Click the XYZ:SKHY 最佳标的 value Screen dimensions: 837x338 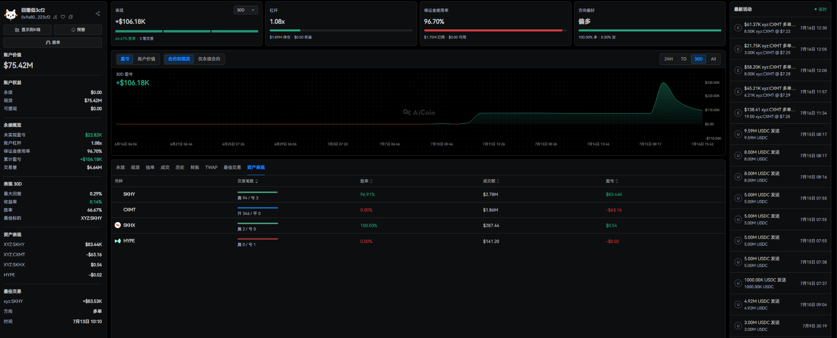(x=91, y=218)
